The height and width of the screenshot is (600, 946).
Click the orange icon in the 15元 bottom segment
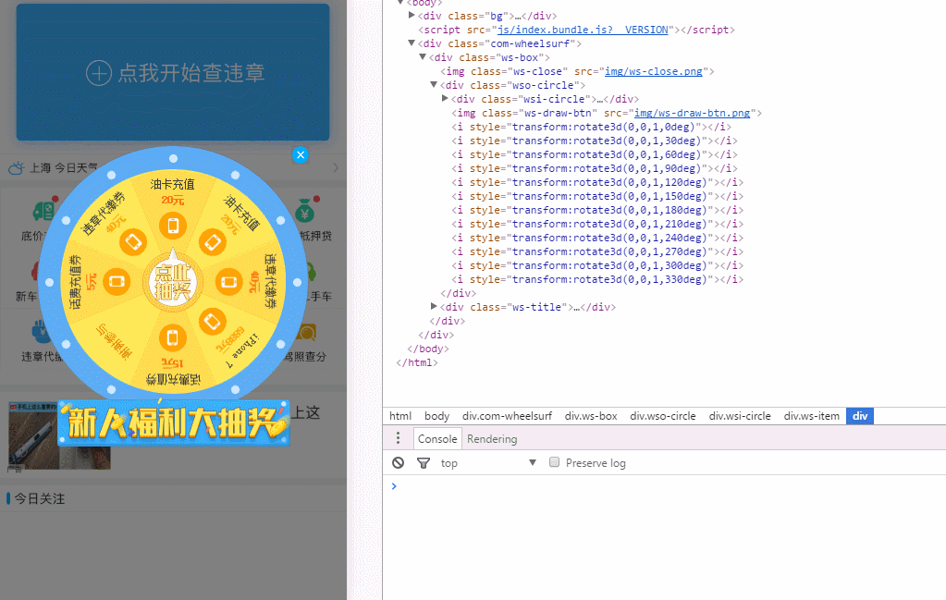tap(173, 337)
